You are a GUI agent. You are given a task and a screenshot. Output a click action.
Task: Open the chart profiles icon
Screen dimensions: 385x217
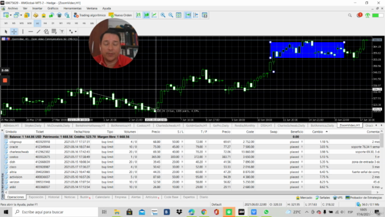[x=16, y=15]
